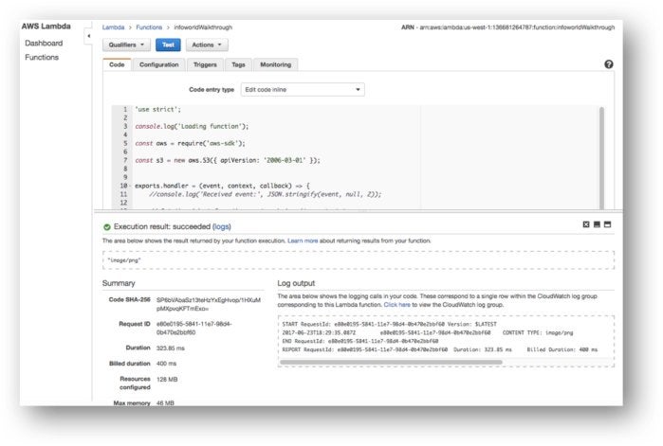Open the Tags tab
663x446 pixels.
click(238, 64)
